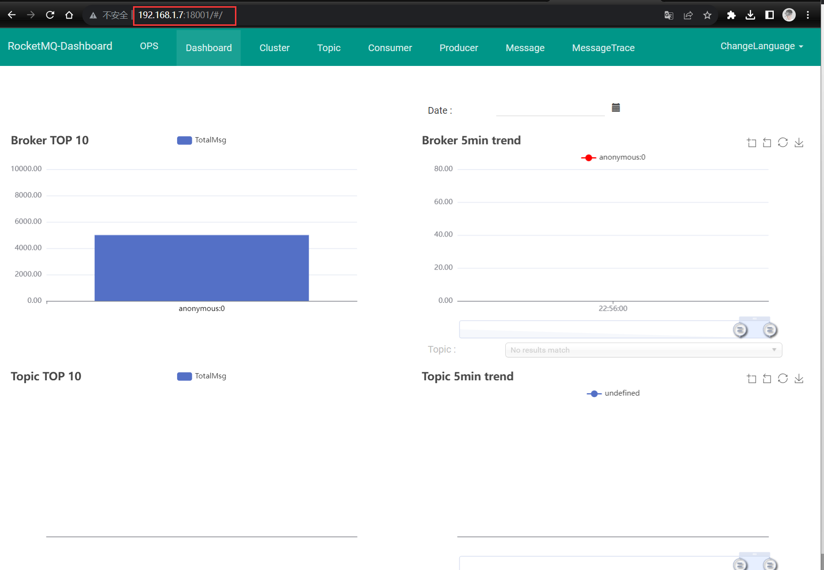Click right handle of Broker trend zoom slider
The width and height of the screenshot is (824, 570).
770,330
